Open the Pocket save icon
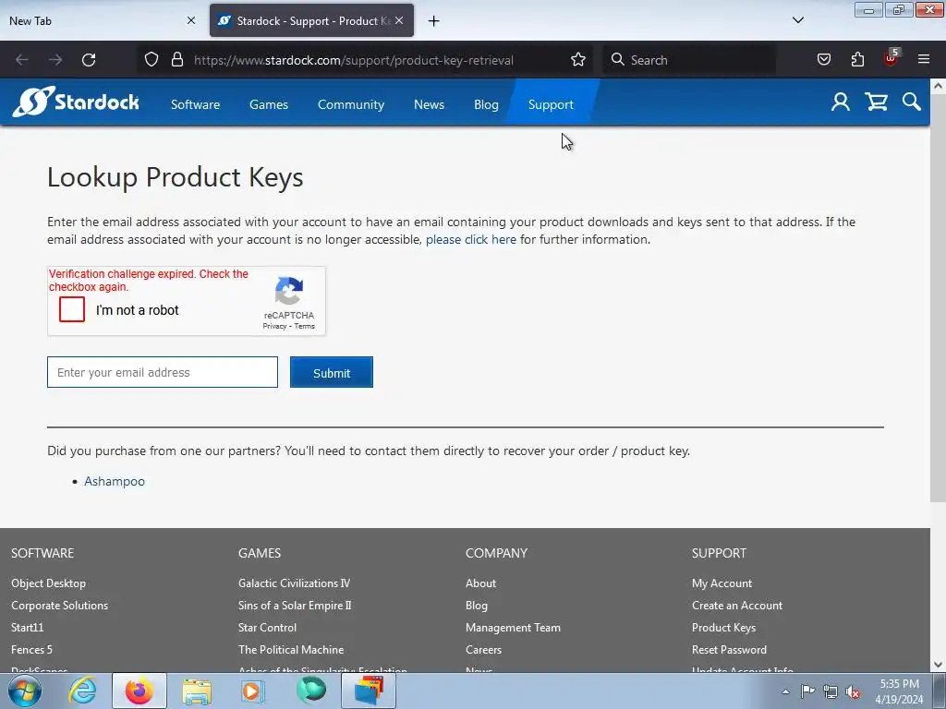 [x=824, y=60]
